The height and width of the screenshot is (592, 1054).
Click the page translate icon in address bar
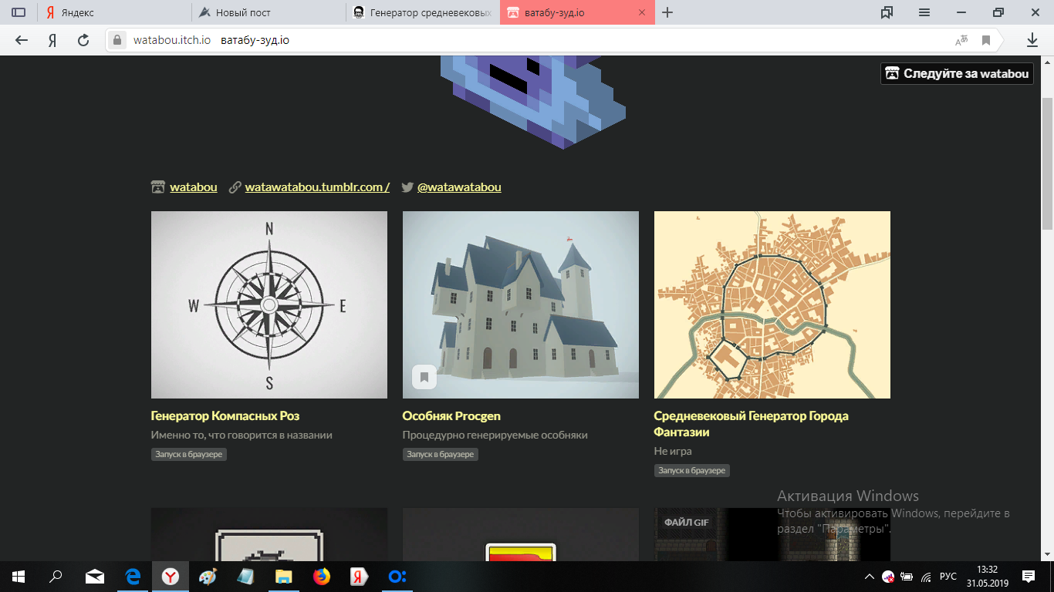point(961,41)
